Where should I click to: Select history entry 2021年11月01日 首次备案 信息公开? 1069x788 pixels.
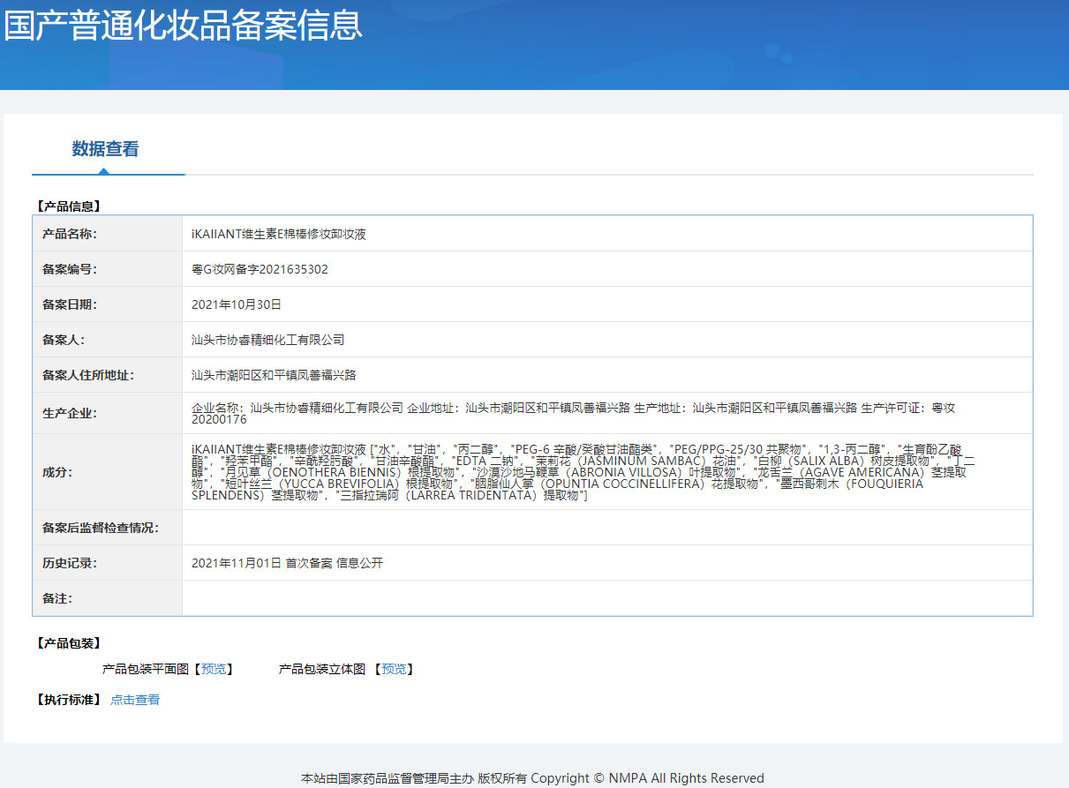pos(287,563)
